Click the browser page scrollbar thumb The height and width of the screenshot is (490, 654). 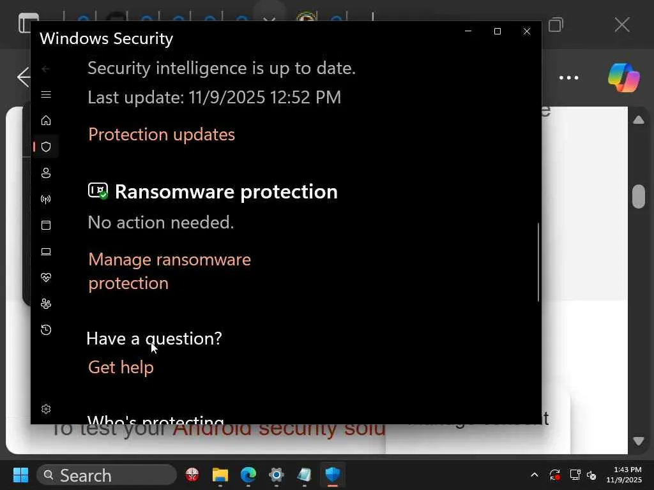coord(639,197)
